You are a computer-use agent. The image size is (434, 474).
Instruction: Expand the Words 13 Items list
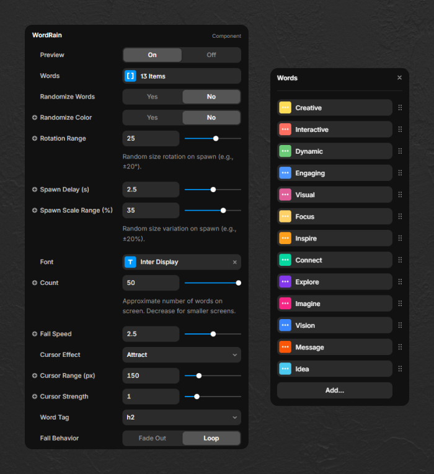click(182, 76)
